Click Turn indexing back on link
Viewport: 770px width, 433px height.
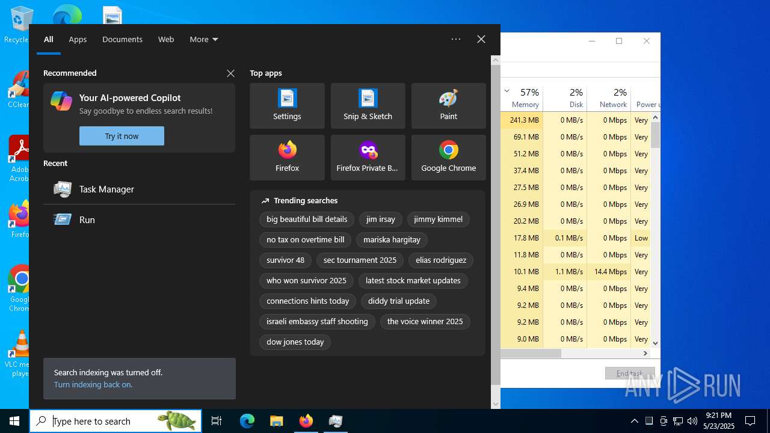pos(93,385)
